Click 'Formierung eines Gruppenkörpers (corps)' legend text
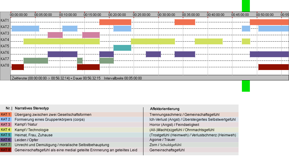 50,120
